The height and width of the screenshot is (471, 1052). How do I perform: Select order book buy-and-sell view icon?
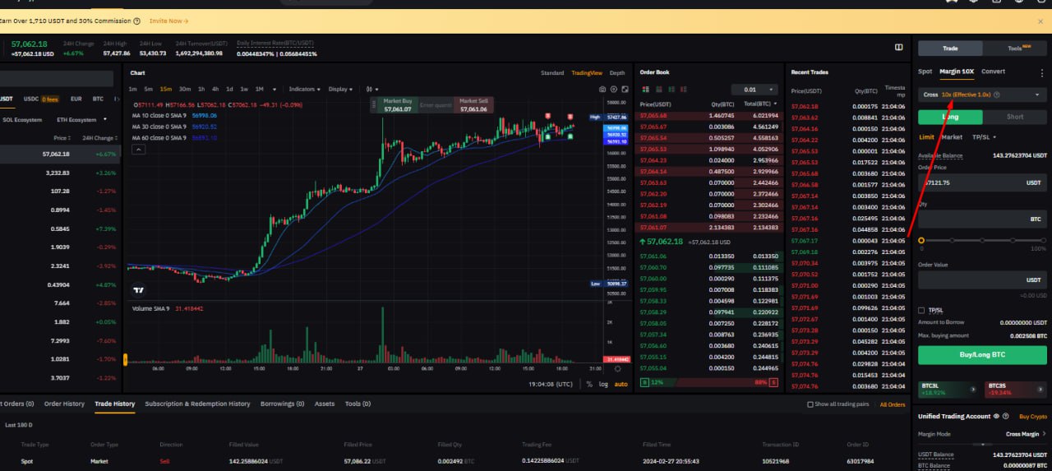click(645, 89)
